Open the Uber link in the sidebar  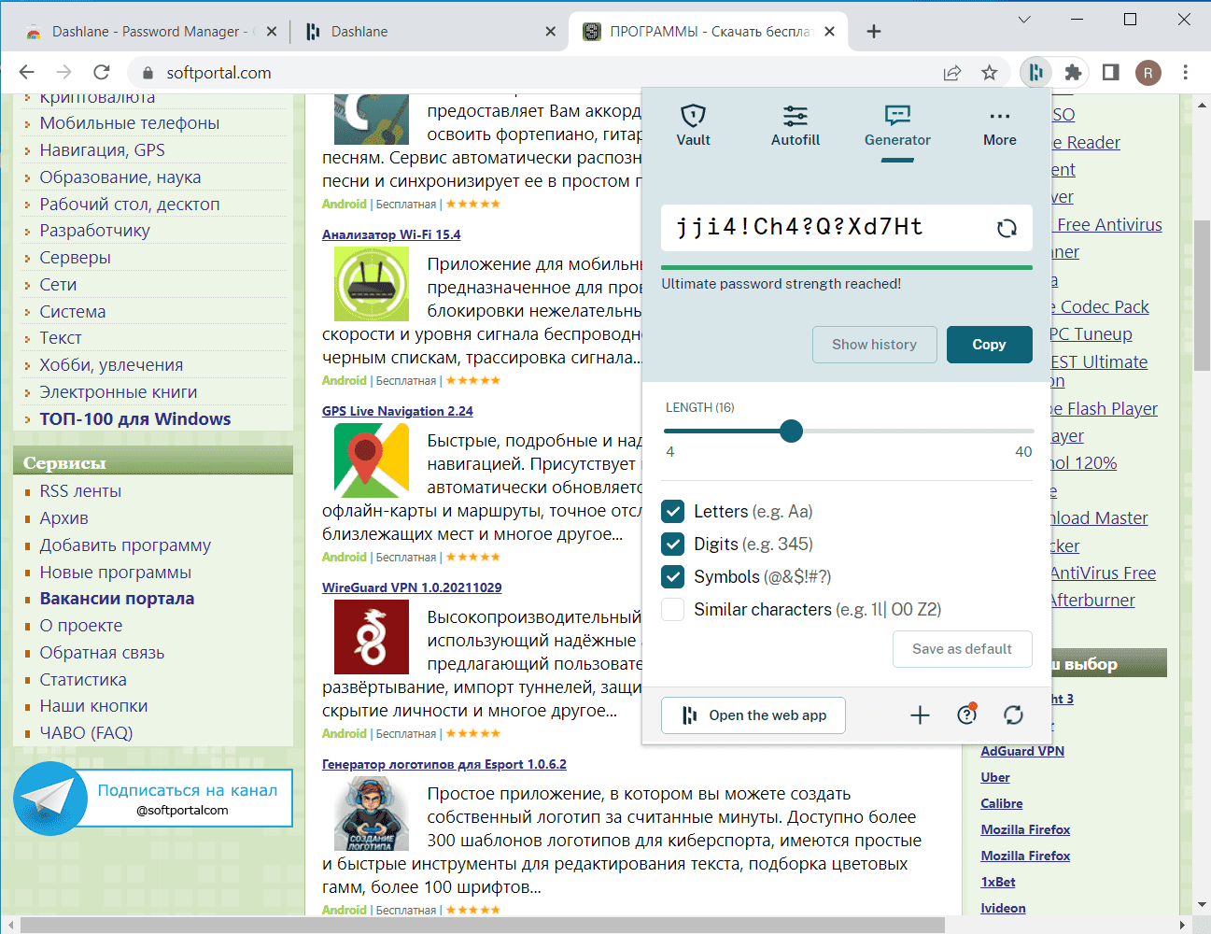[995, 777]
